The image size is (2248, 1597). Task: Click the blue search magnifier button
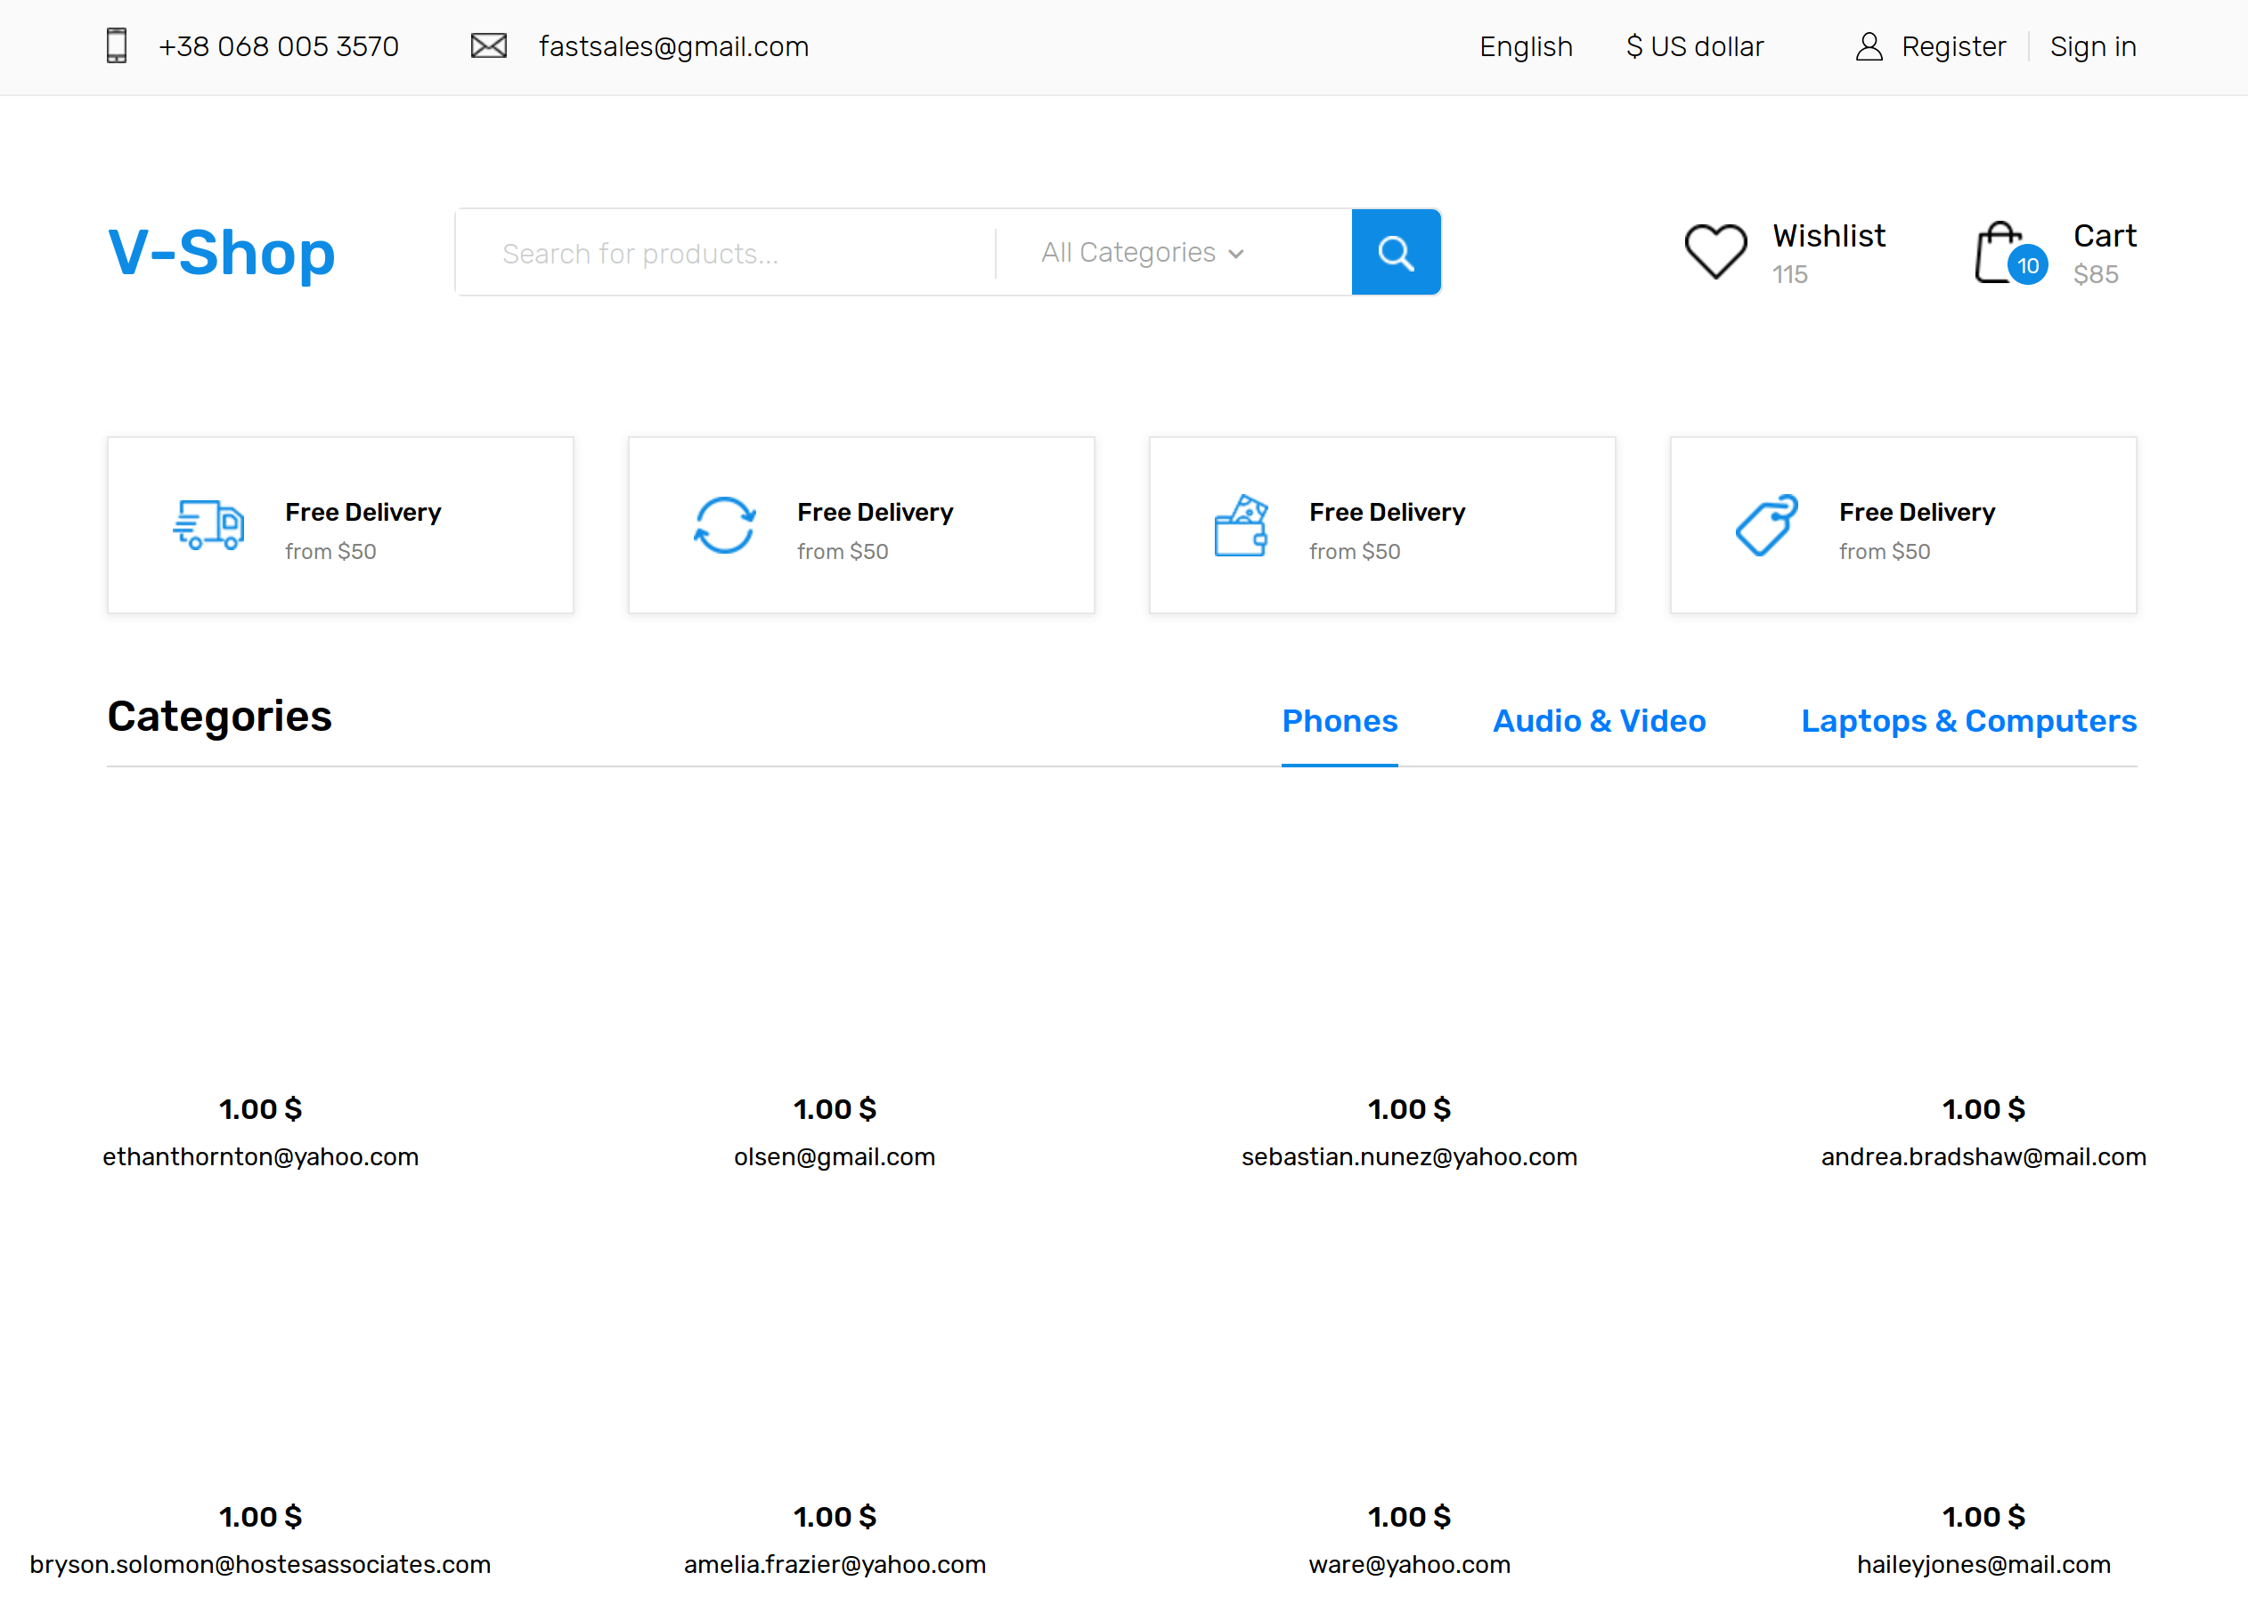(1395, 252)
